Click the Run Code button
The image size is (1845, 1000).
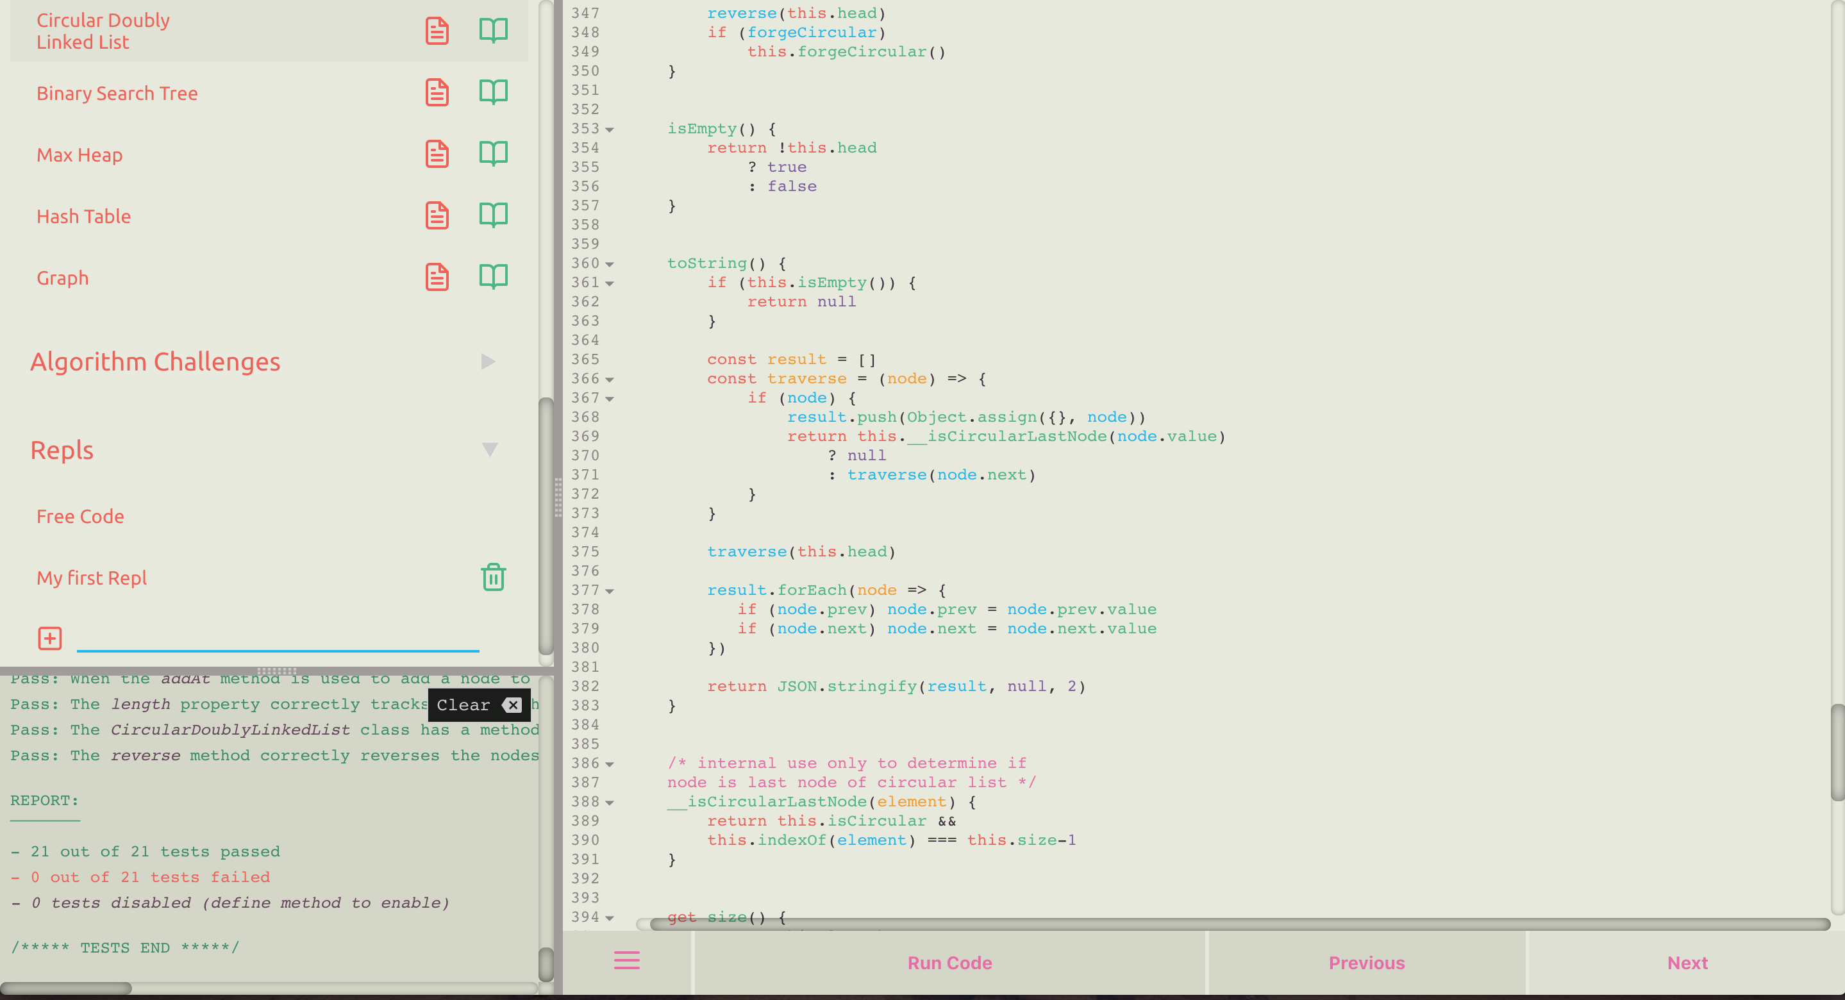(949, 963)
